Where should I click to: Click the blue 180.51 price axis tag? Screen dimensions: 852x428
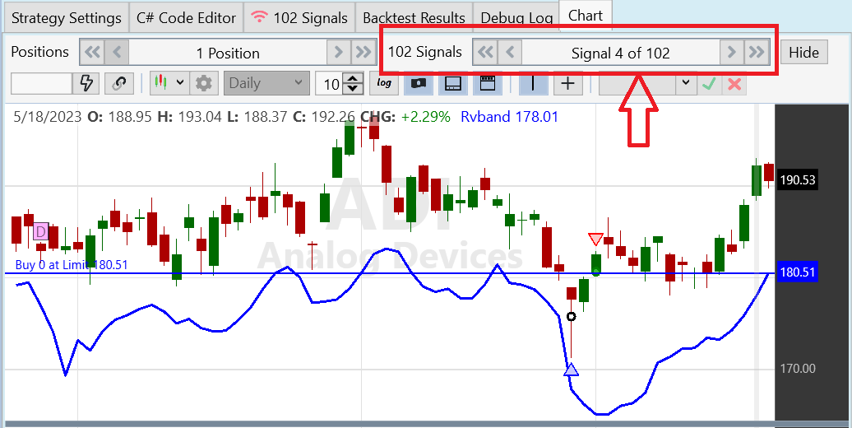point(798,272)
